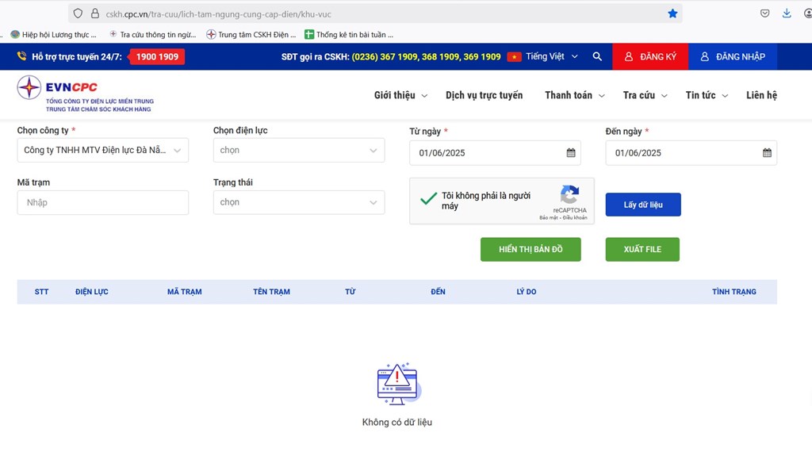Screen dimensions: 812x471
Task: Click the XUẤT FILE button
Action: pyautogui.click(x=642, y=250)
